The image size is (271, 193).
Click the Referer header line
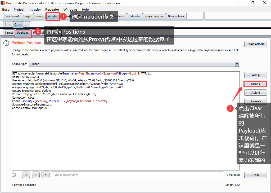point(54,94)
